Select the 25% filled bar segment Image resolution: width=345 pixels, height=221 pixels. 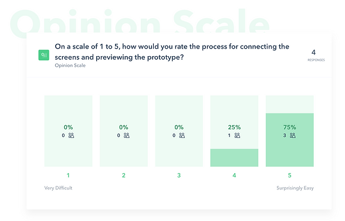pos(234,158)
